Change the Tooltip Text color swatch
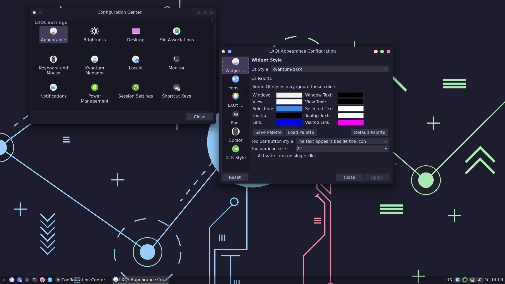Screen dimensions: 505x284 click(x=350, y=115)
